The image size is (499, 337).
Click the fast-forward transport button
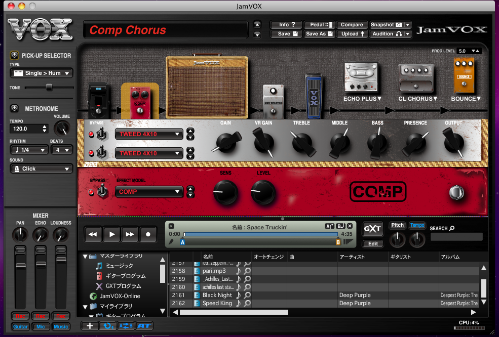pyautogui.click(x=130, y=234)
